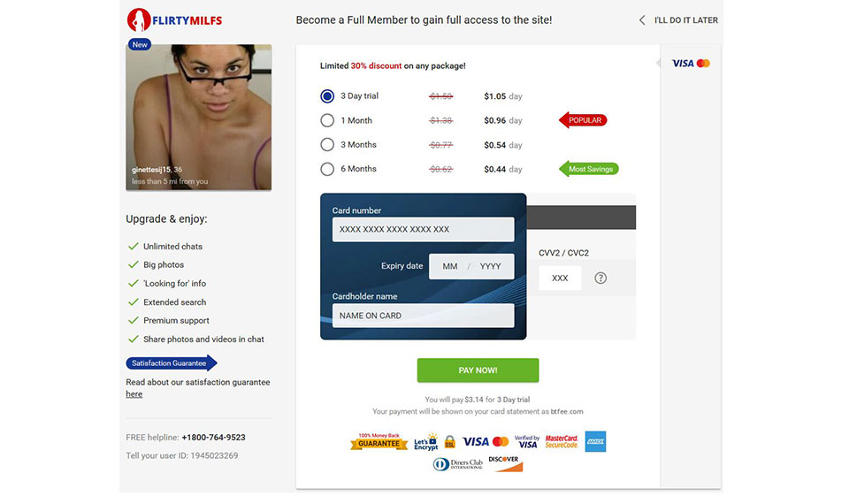Screen dimensions: 849x496
Task: Click the American Express logo icon
Action: point(595,441)
